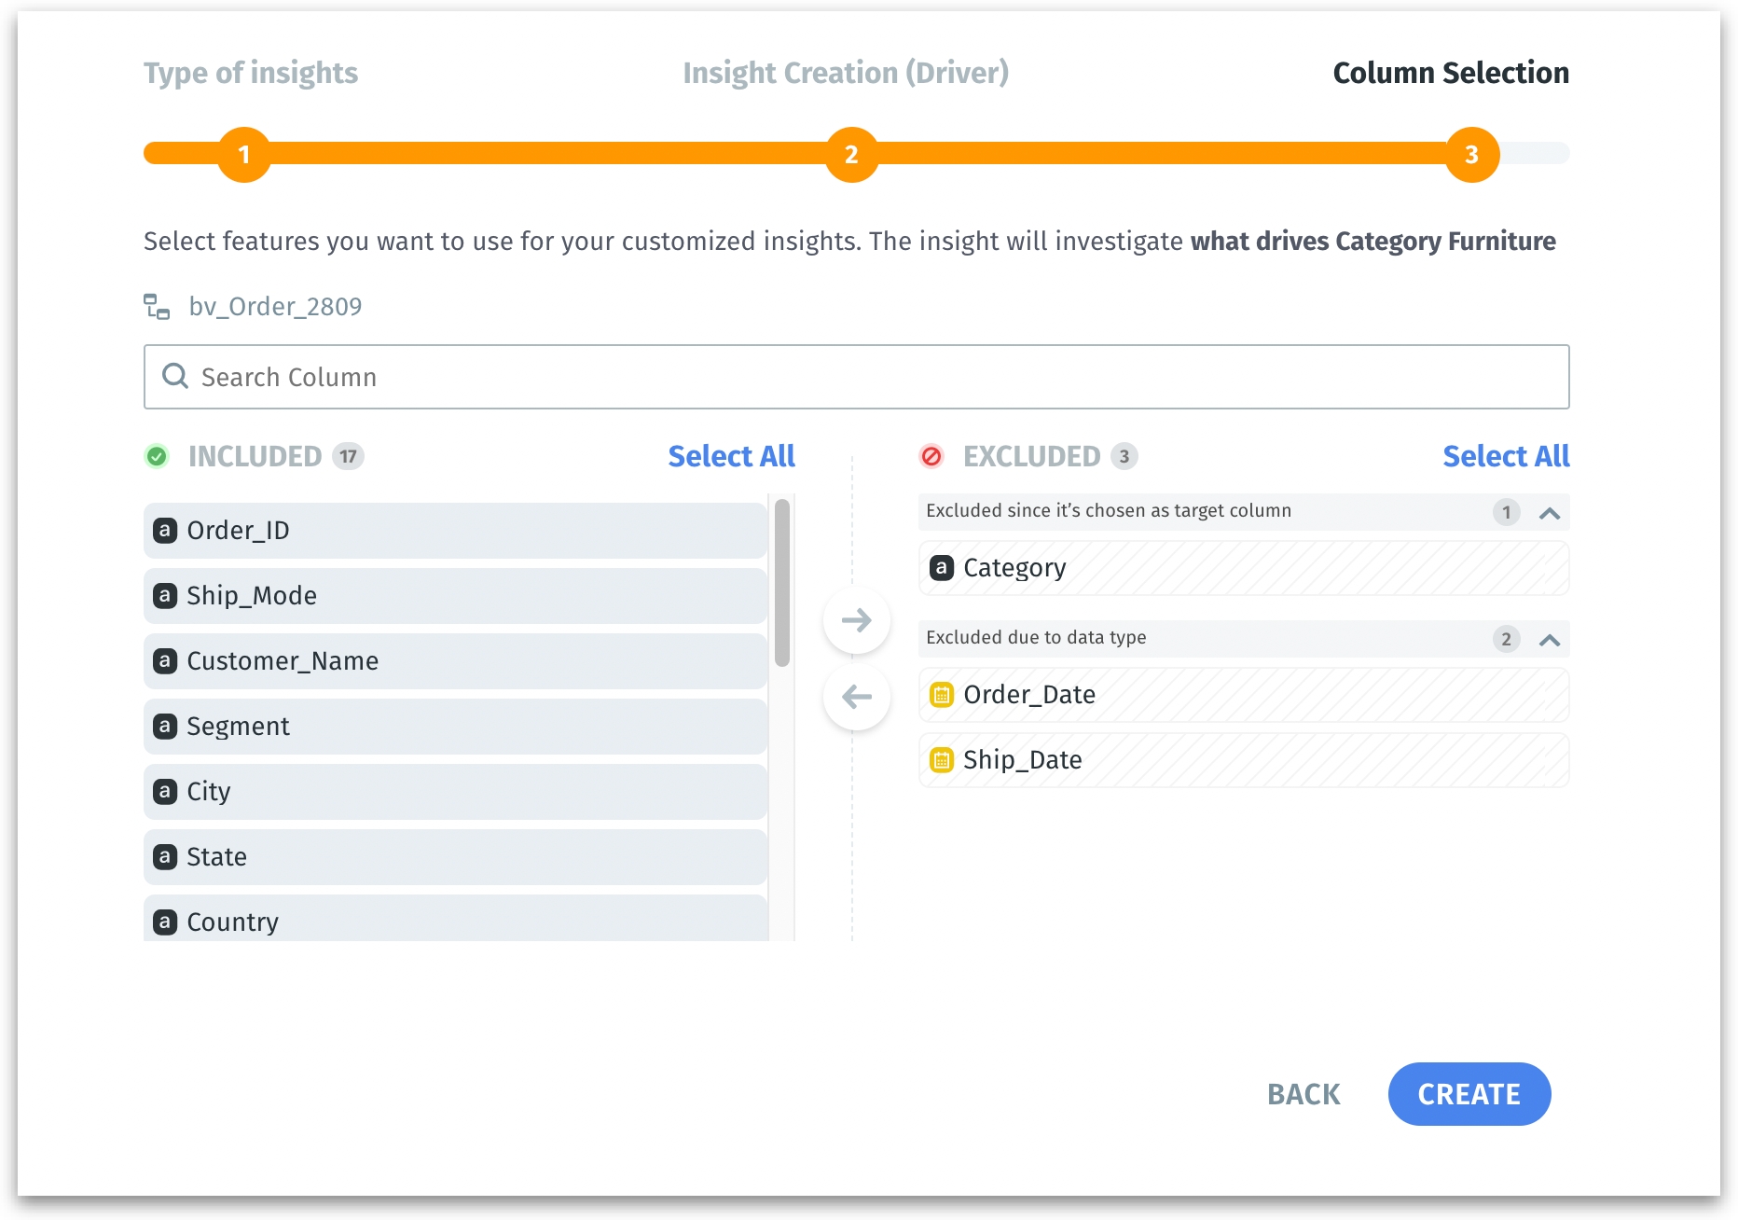
Task: Click the calendar icon beside Ship_Date
Action: (x=942, y=760)
